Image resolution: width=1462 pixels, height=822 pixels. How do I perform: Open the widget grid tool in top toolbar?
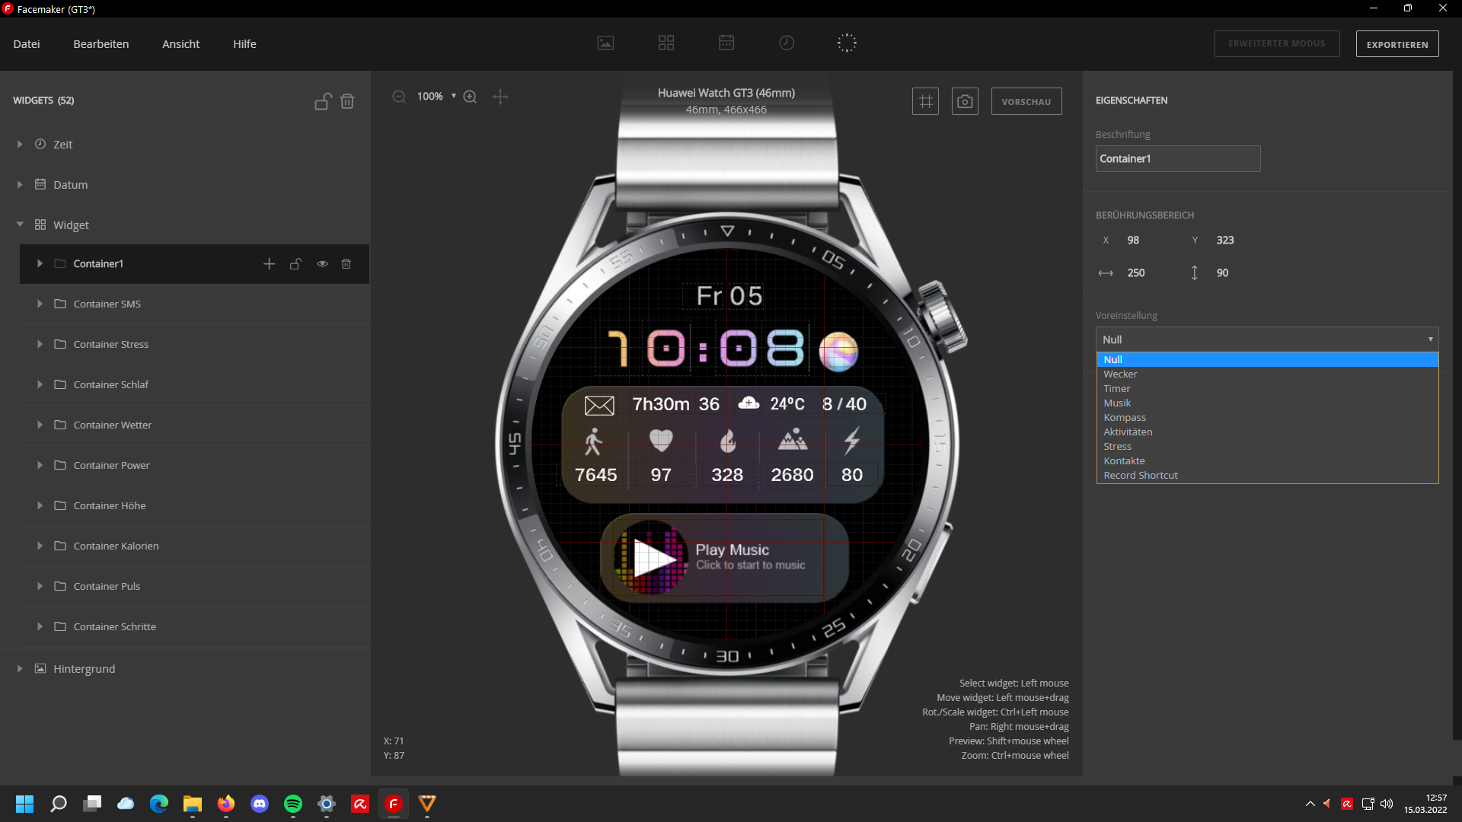click(x=666, y=43)
